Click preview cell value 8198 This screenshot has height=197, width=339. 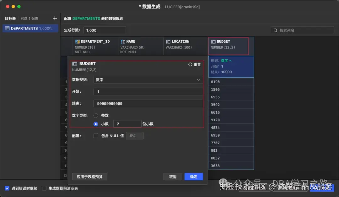point(231,82)
